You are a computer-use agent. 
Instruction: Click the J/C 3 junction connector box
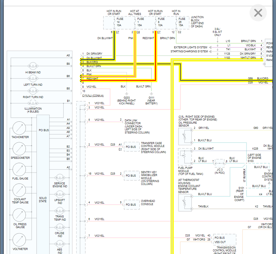220,163
